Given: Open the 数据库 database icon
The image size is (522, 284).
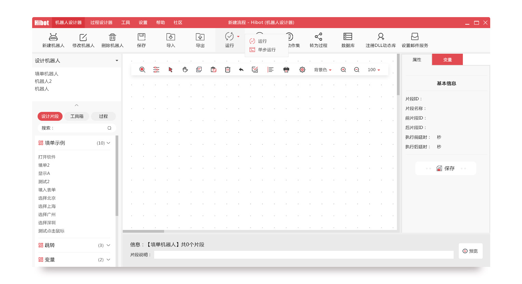Looking at the screenshot, I should point(348,37).
